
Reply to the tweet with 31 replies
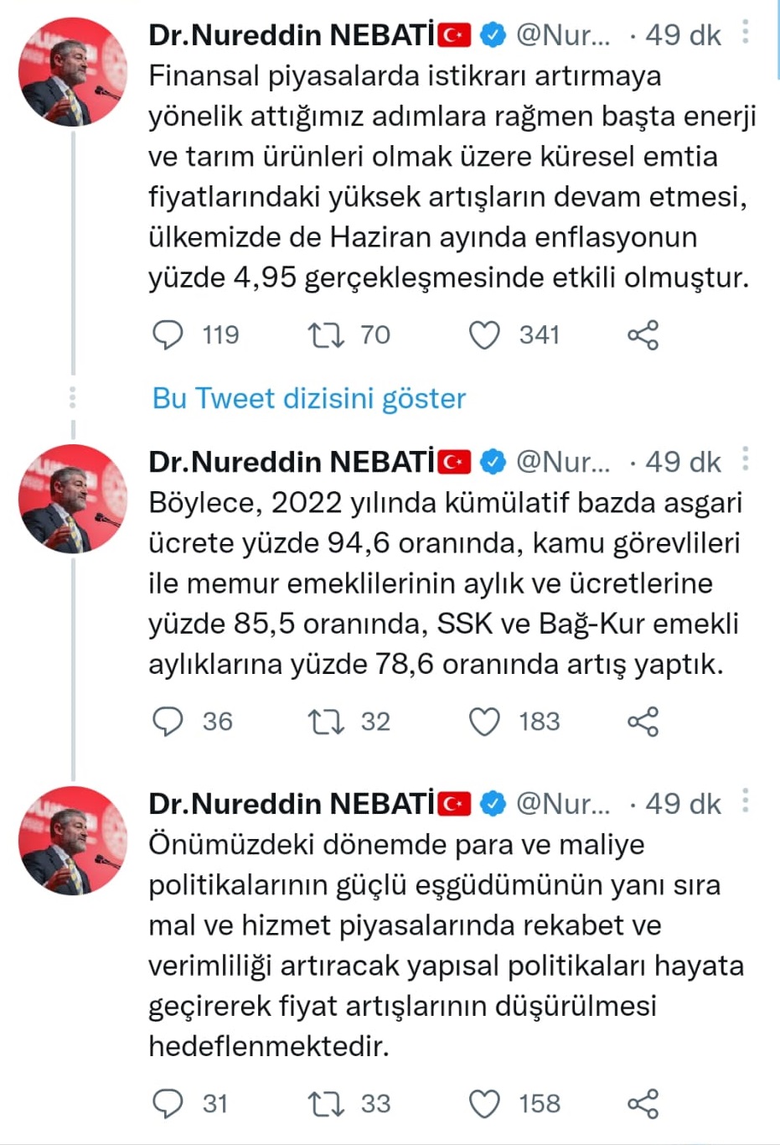pyautogui.click(x=168, y=1104)
